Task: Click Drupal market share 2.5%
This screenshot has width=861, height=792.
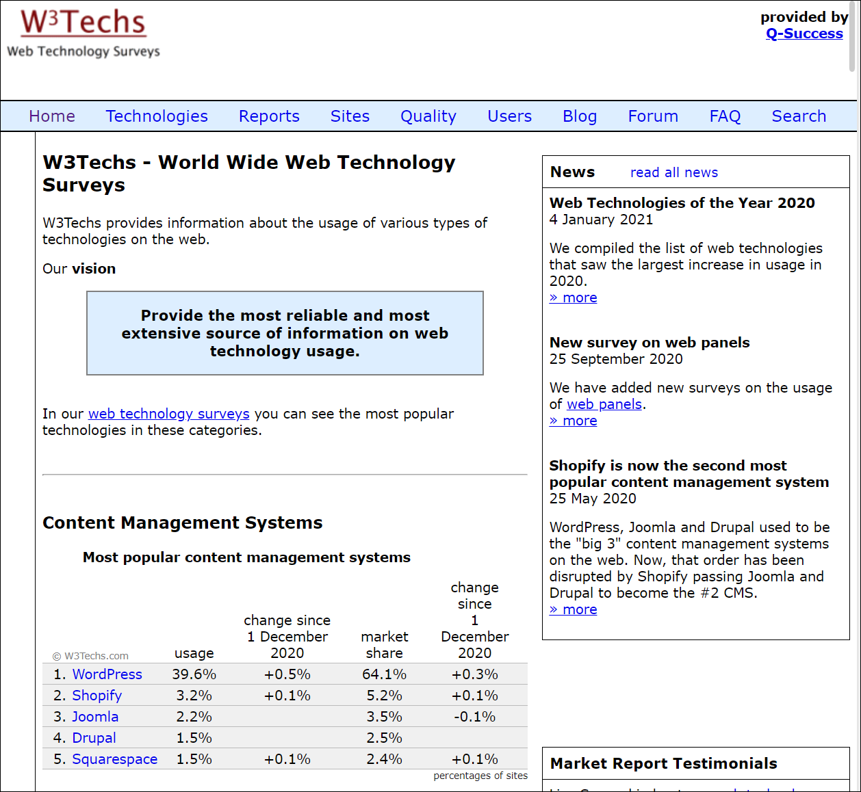Action: coord(385,738)
